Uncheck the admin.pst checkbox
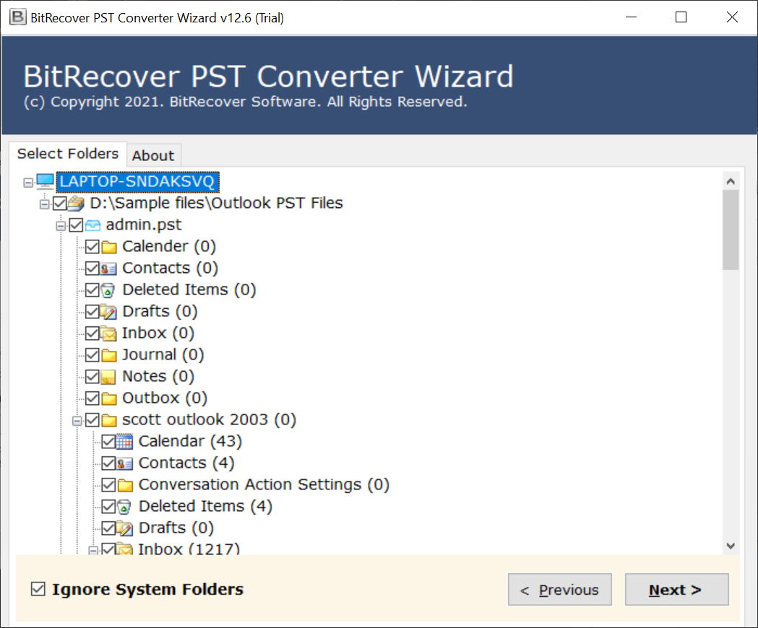The height and width of the screenshot is (628, 758). pos(77,225)
